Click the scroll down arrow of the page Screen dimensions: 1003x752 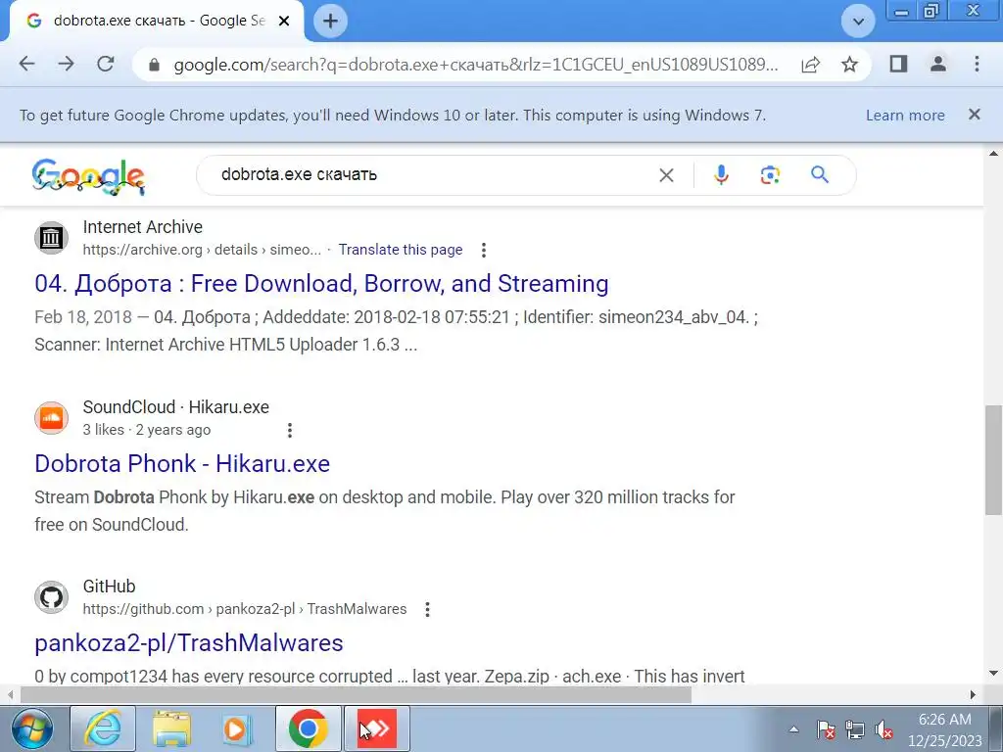pos(993,674)
